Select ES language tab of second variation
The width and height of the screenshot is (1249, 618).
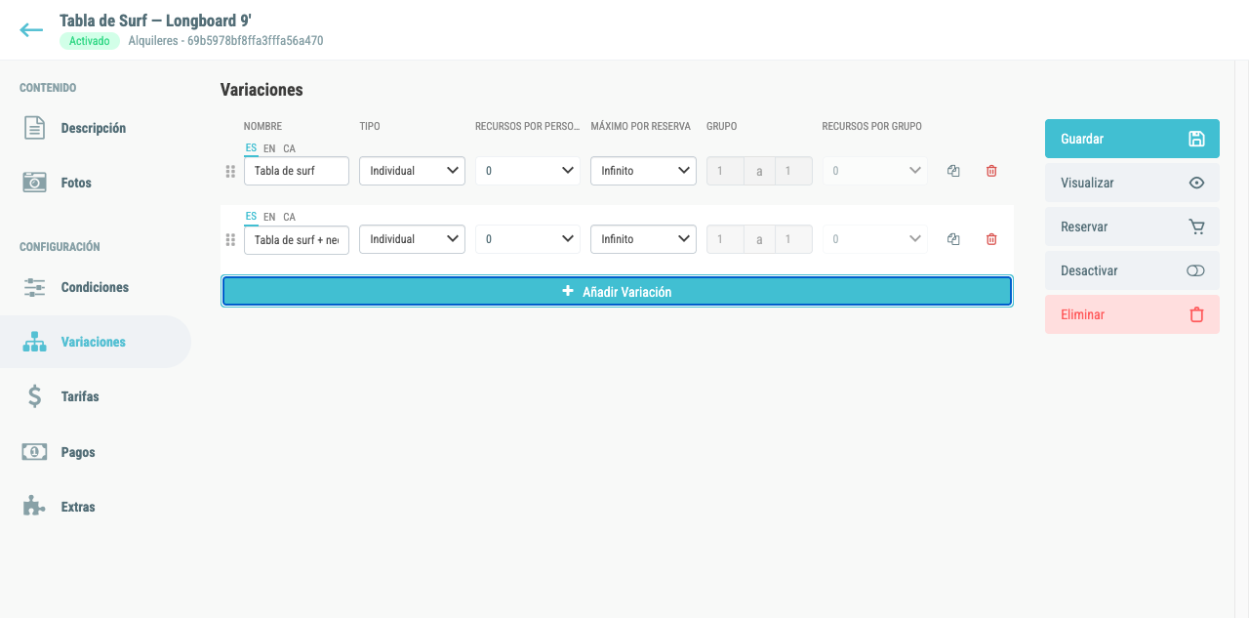(x=251, y=217)
